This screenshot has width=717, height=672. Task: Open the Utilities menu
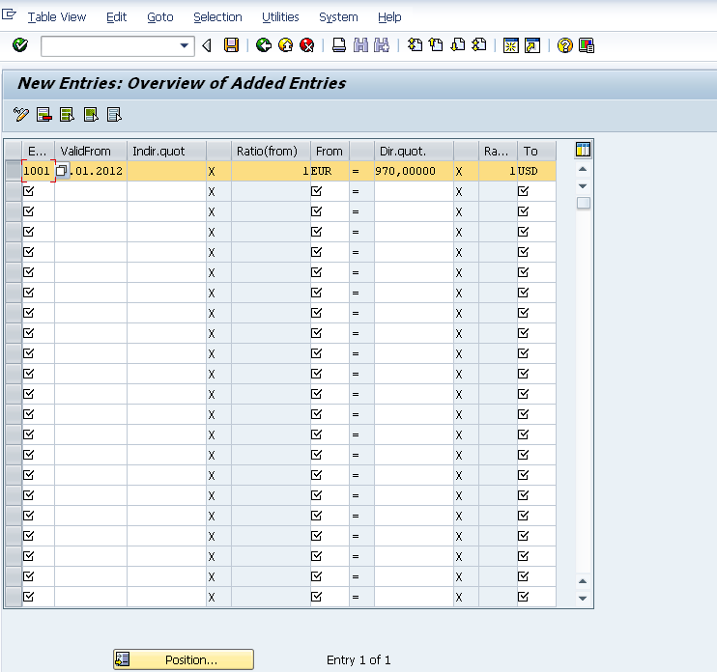tap(280, 17)
